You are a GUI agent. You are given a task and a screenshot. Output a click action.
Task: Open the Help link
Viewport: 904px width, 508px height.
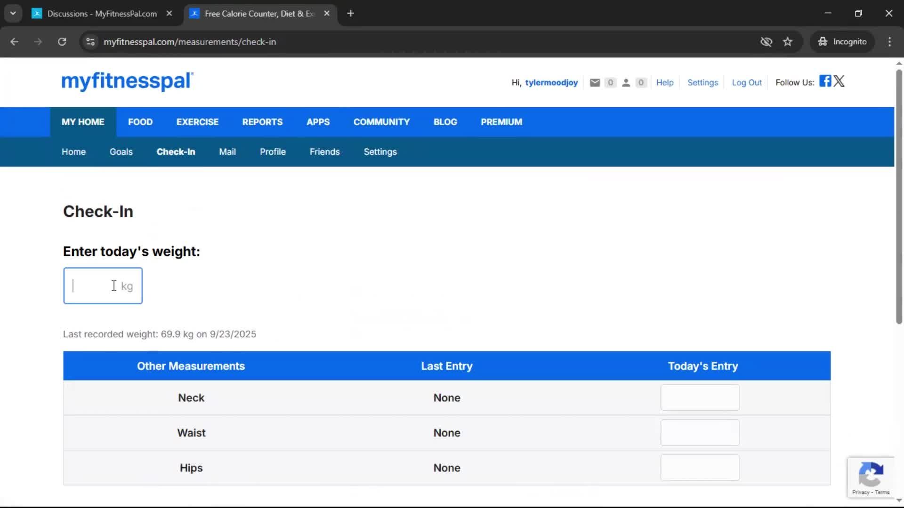(x=665, y=82)
